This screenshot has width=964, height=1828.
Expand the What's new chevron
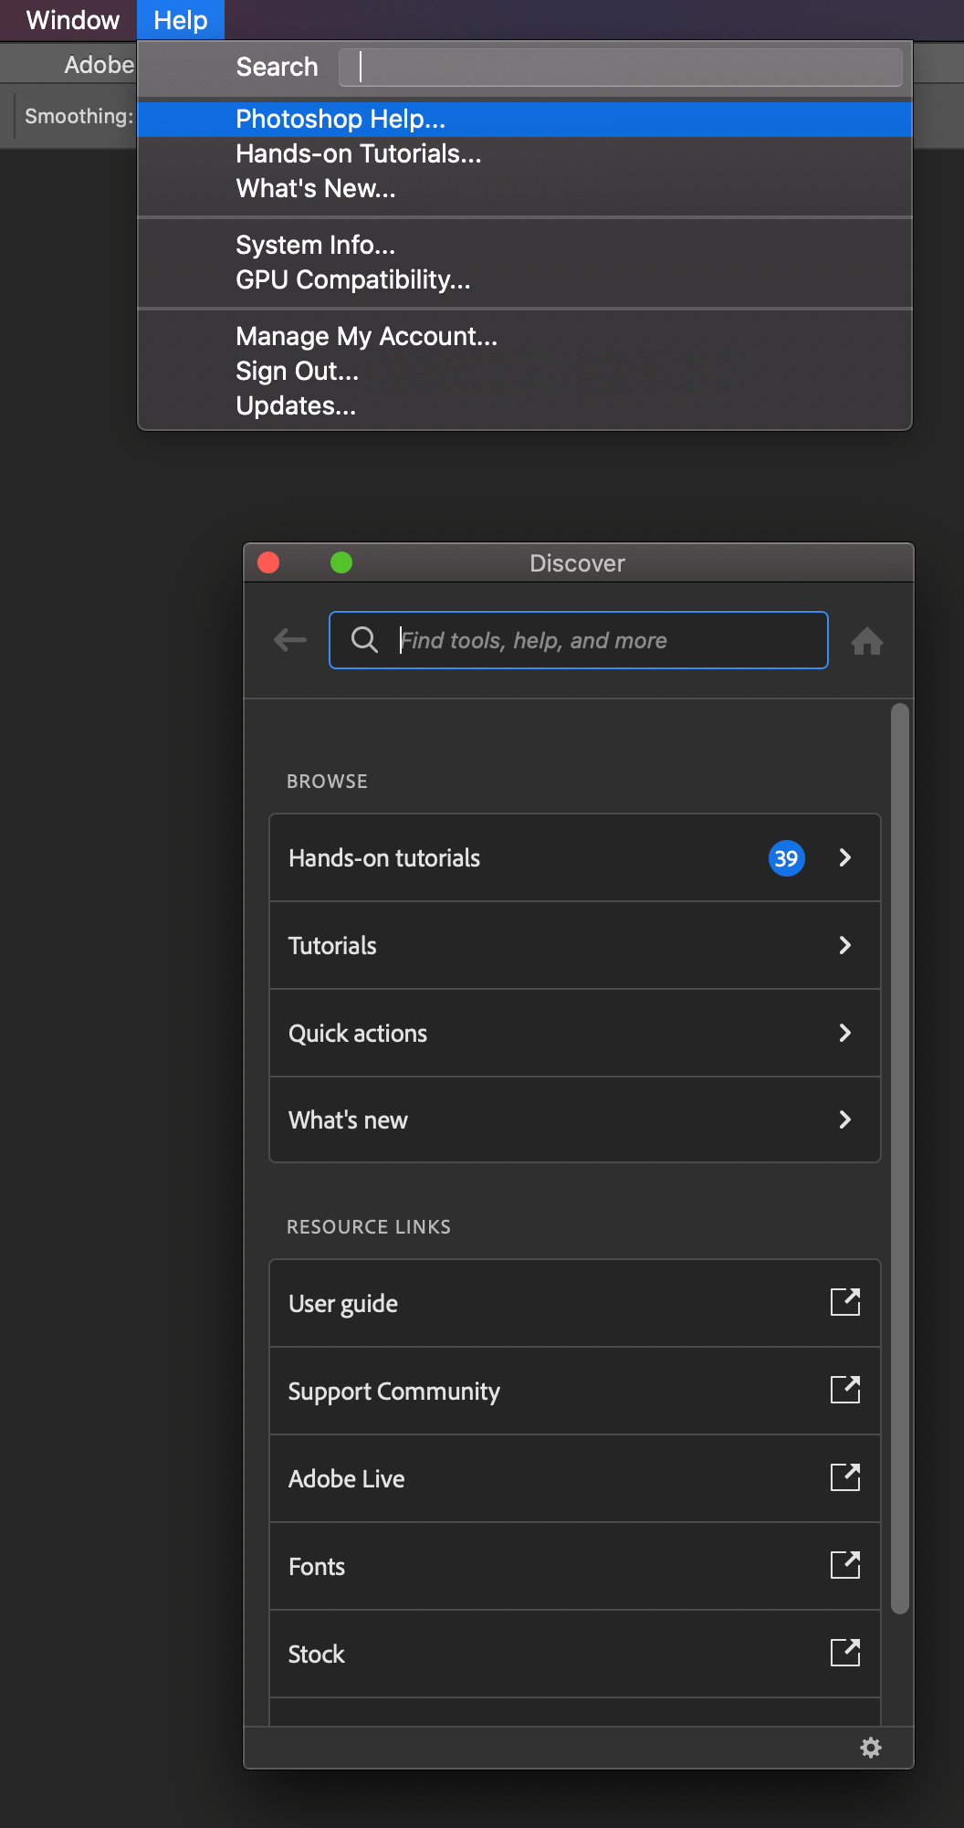(x=845, y=1119)
